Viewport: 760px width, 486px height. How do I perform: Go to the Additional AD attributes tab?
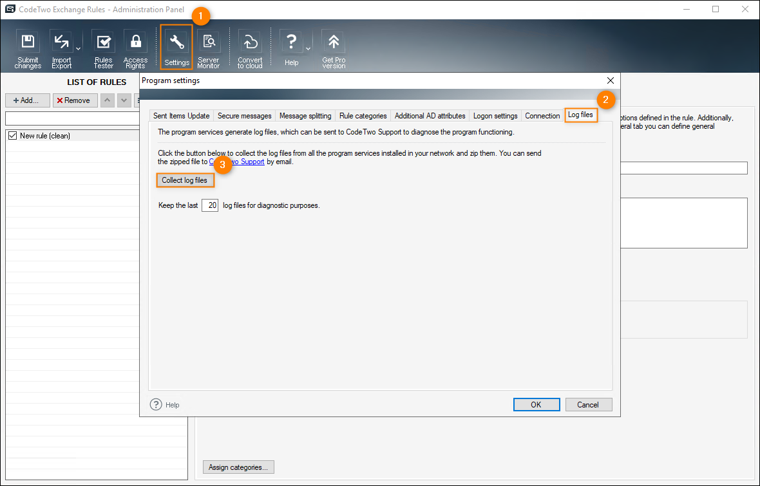(x=430, y=116)
